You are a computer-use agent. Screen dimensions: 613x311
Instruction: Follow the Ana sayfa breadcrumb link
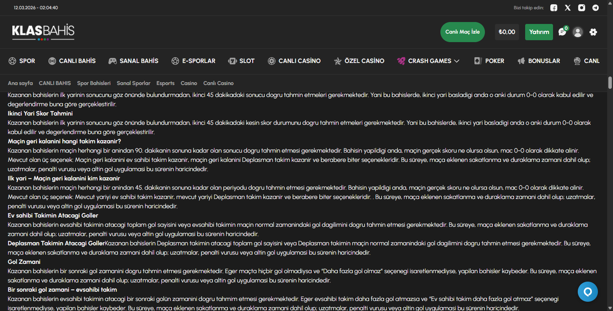pos(20,83)
